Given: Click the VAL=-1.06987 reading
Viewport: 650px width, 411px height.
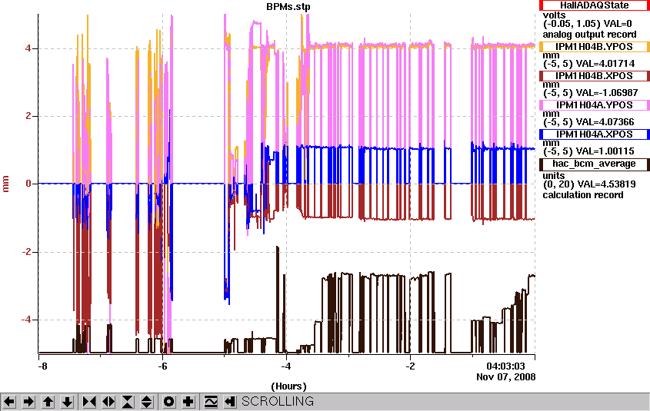Looking at the screenshot, I should (607, 93).
